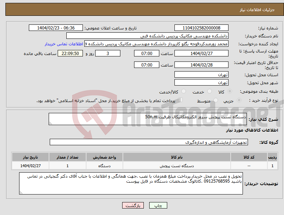Click the remaining time 22:09:50 field
This screenshot has width=284, height=215.
(x=70, y=53)
